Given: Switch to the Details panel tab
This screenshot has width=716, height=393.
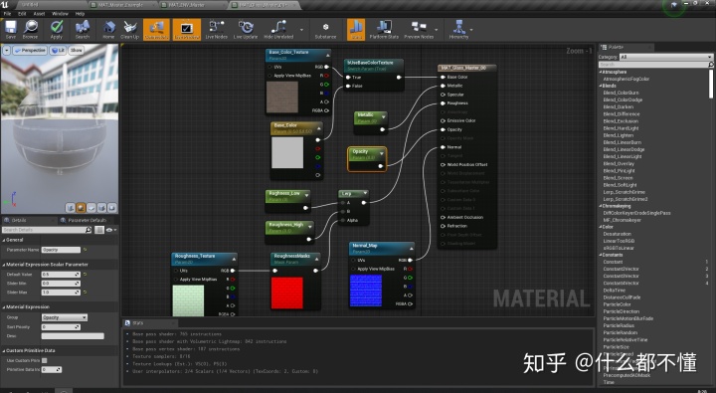Looking at the screenshot, I should point(19,220).
